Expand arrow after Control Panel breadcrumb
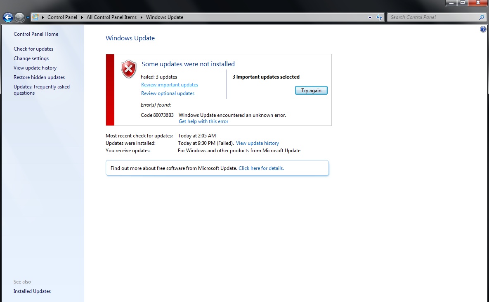Screen dimensions: 489x302 click(x=82, y=17)
